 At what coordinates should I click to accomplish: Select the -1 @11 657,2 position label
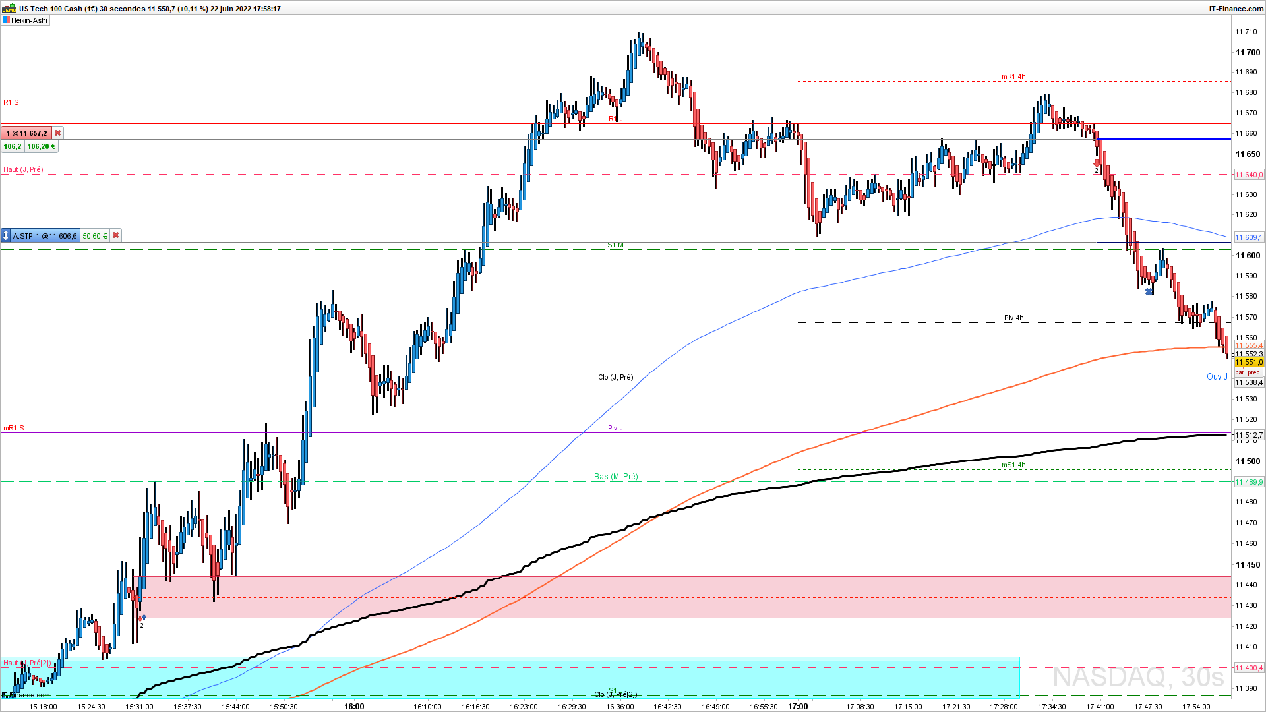tap(26, 133)
